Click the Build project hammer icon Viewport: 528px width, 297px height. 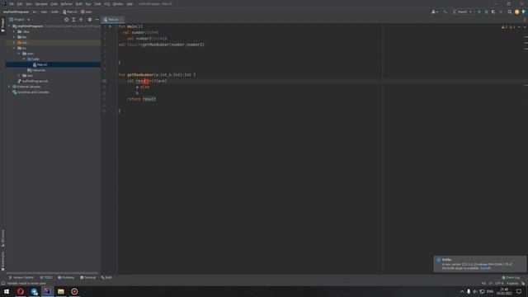(445, 12)
